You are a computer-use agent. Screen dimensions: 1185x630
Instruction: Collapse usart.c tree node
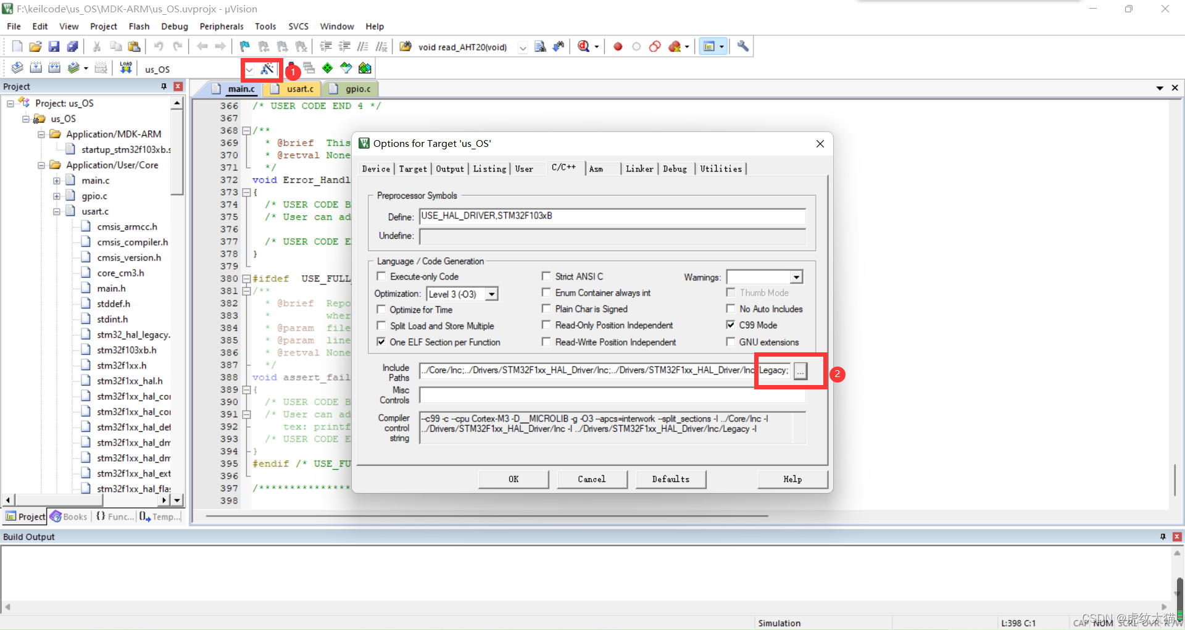tap(57, 211)
